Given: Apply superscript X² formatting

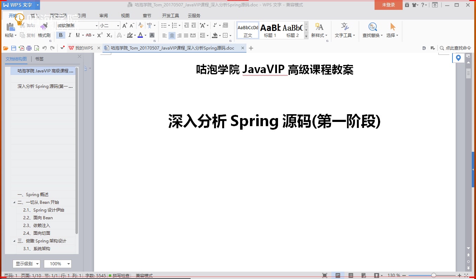Looking at the screenshot, I should (100, 35).
